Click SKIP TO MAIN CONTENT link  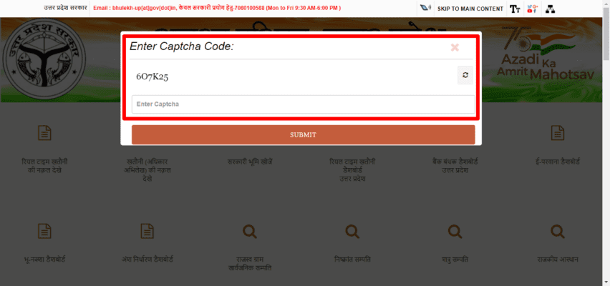(470, 9)
